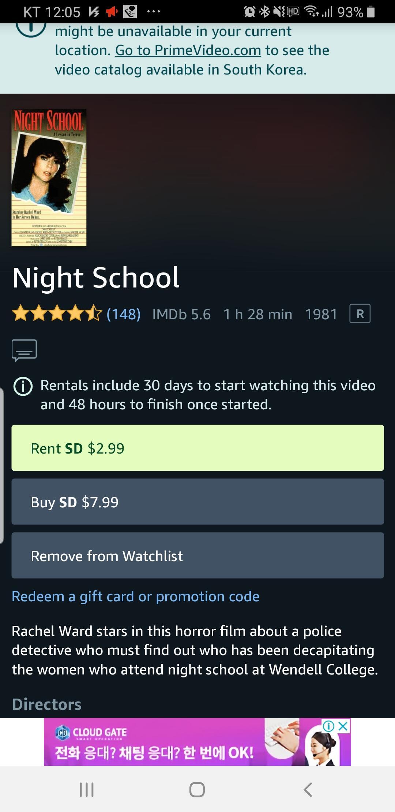Open the ad info icon on the banner
The width and height of the screenshot is (395, 812).
(x=328, y=726)
